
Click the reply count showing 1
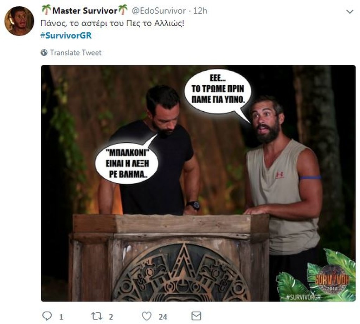point(59,316)
